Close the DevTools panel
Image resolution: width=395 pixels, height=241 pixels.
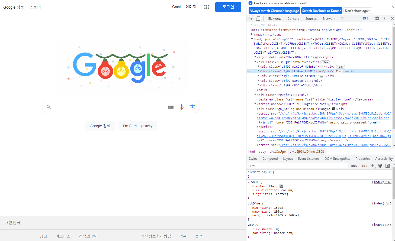(392, 18)
